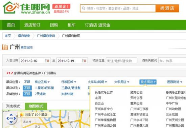Viewport: 186px width, 128px height.
Task: Click the map pan right arrow
Action: pyautogui.click(x=15, y=118)
